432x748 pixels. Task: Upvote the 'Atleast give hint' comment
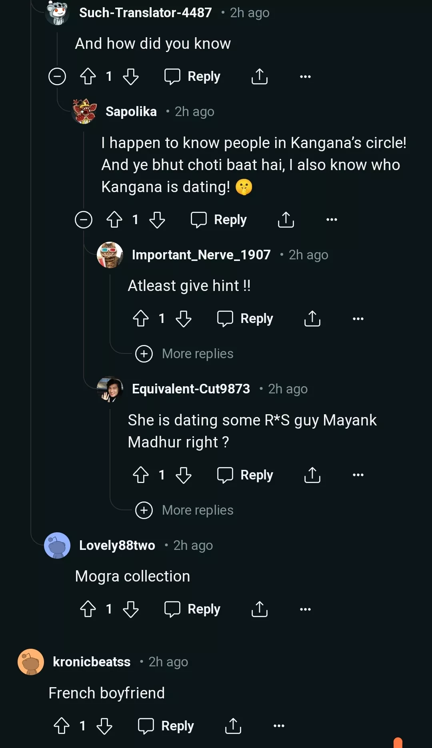click(x=141, y=319)
